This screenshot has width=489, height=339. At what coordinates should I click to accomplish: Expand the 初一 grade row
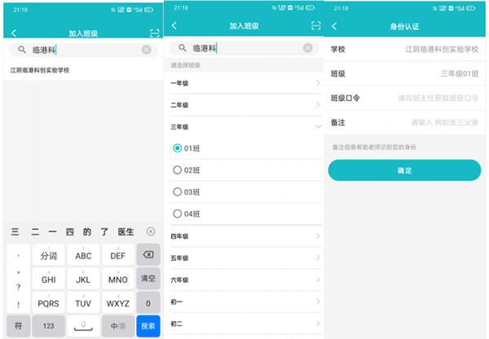click(317, 302)
